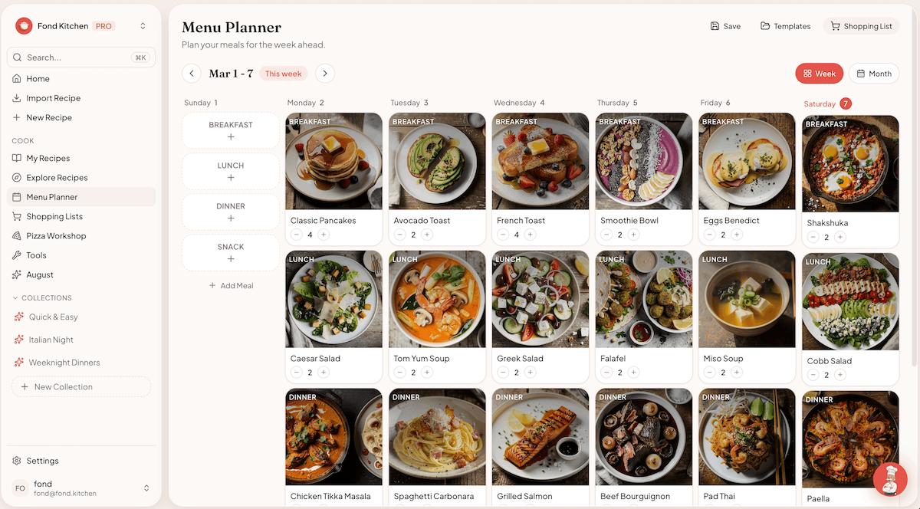
Task: Open Settings gear in sidebar
Action: [42, 461]
